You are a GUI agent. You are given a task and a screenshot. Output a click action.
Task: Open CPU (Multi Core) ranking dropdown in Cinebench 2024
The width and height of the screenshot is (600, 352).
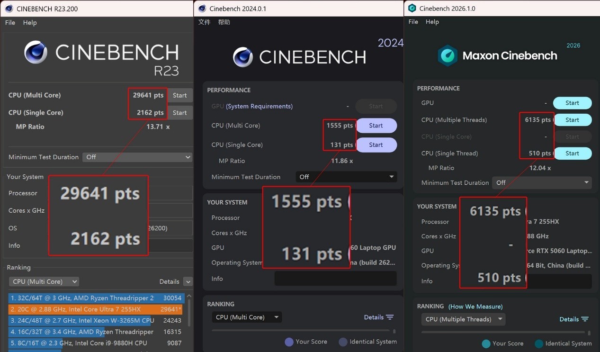pyautogui.click(x=247, y=317)
